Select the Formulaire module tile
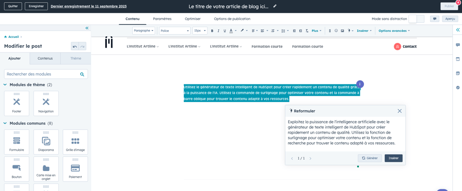 click(x=16, y=142)
